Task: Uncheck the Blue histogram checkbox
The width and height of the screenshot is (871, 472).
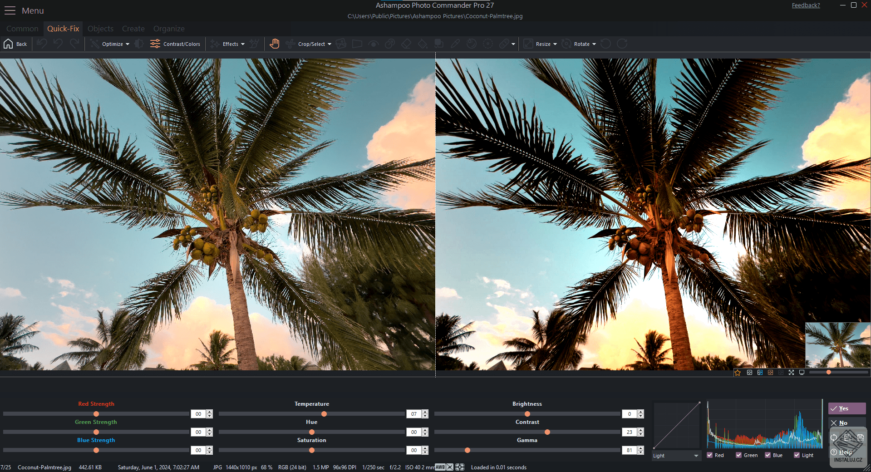Action: [768, 455]
